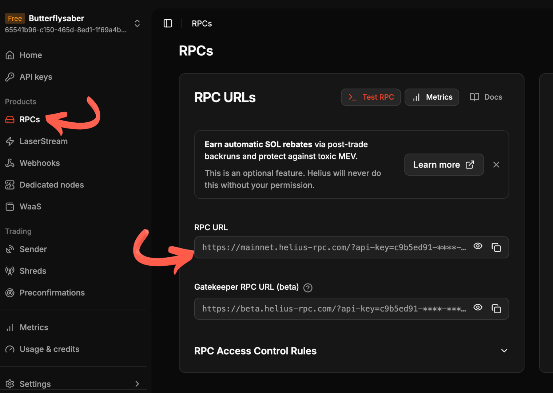Click the Free plan badge

point(15,18)
